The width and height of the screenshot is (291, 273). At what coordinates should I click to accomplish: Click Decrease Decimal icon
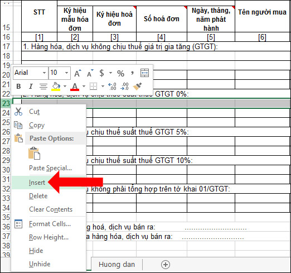(124, 87)
